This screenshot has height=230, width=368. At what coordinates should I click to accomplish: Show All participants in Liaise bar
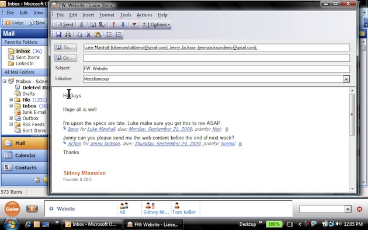point(124,208)
